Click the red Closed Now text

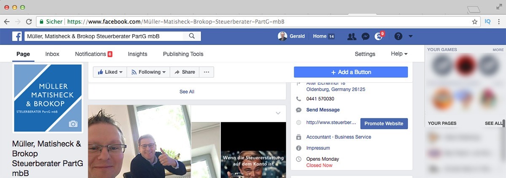click(x=319, y=165)
